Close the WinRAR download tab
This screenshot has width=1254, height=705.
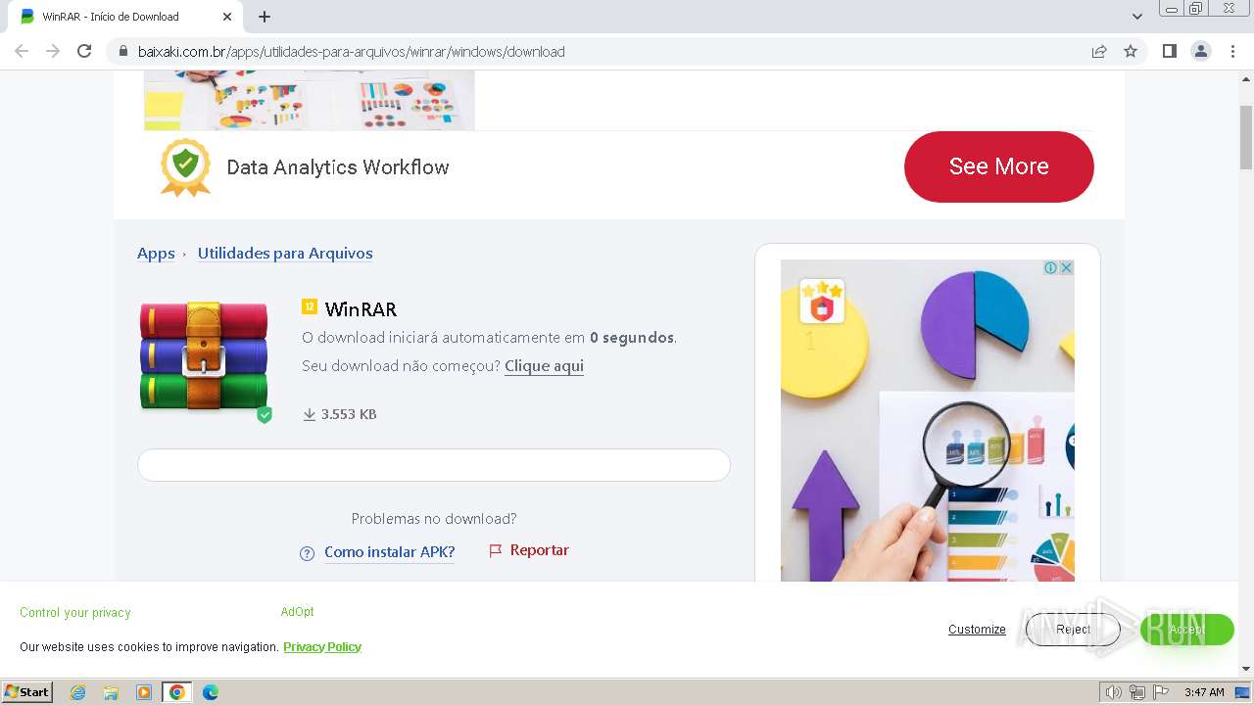tap(227, 17)
